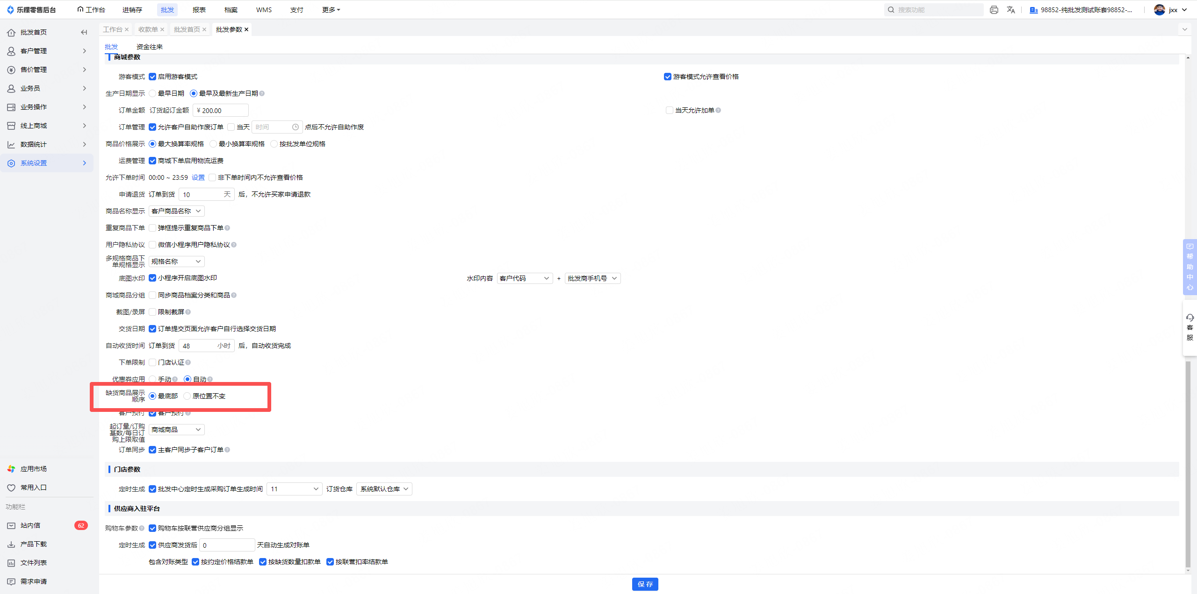Click the 帮助中心 help center side widget
Screen dimensions: 1197x594
click(1190, 267)
